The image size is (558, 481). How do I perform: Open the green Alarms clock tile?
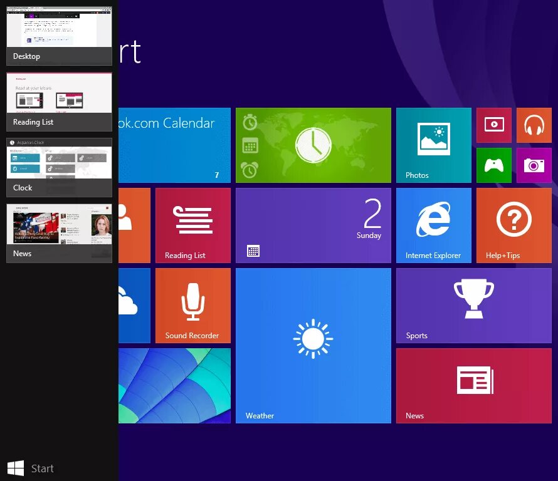click(x=313, y=145)
